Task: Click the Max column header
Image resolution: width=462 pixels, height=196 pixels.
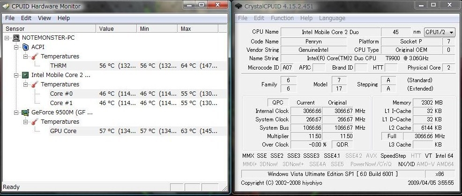Action: [x=198, y=29]
